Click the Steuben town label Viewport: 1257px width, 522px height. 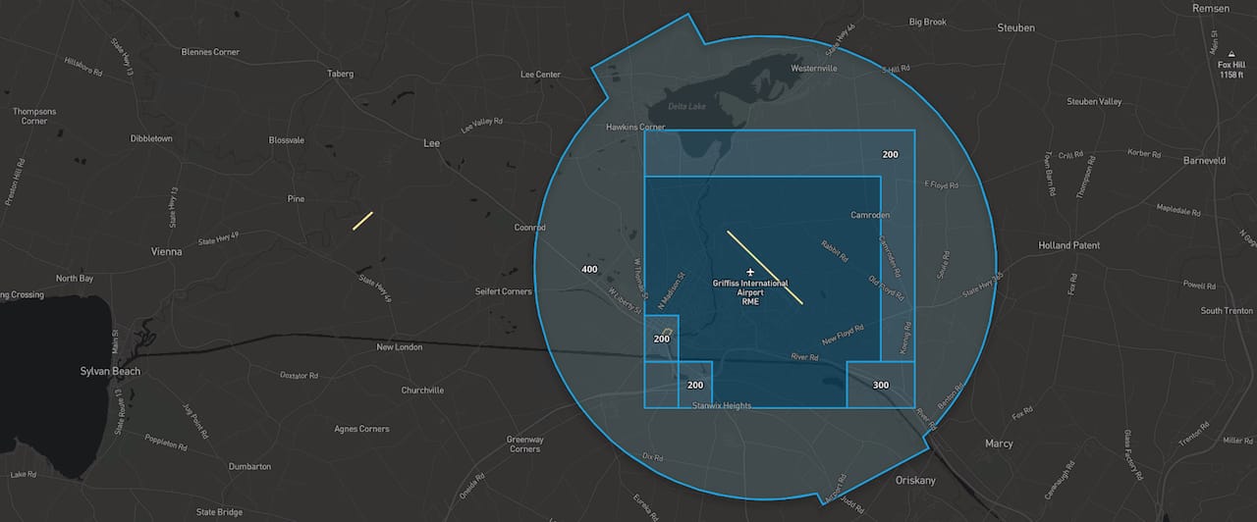(1015, 27)
